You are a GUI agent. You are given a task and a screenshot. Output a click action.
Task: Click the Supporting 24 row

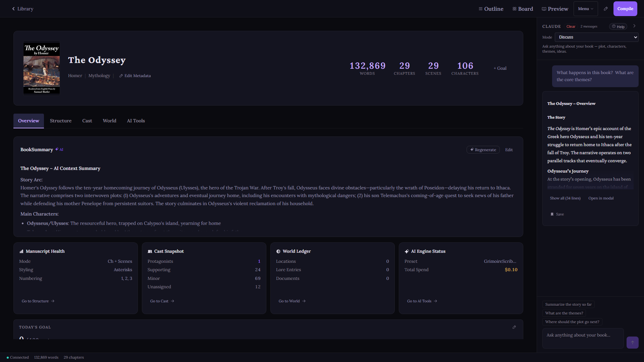204,270
